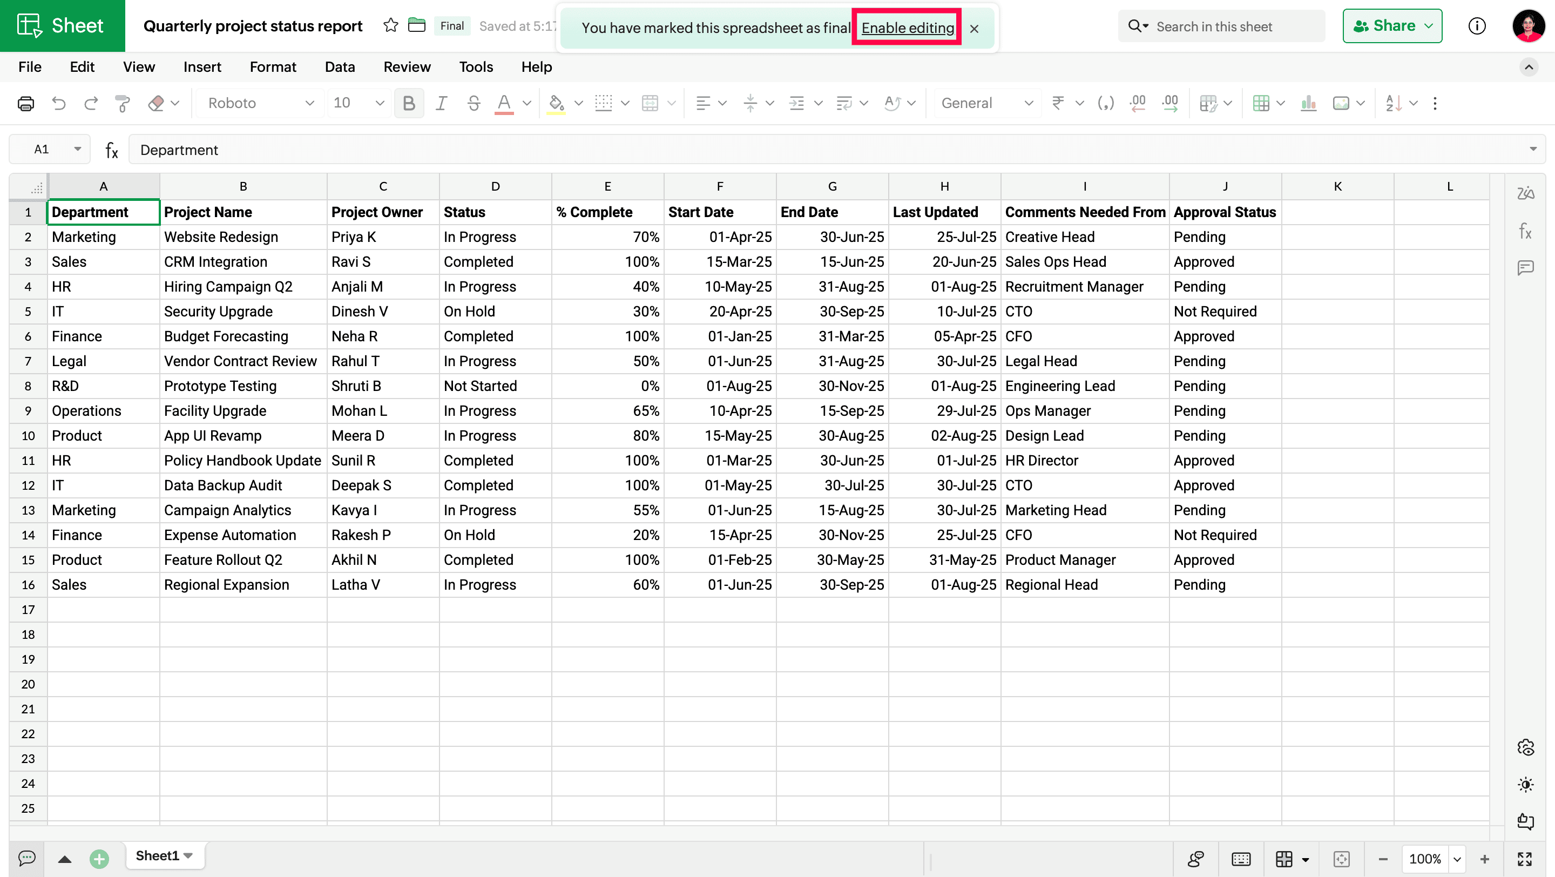Viewport: 1555px width, 877px height.
Task: Click the add new sheet plus icon
Action: pos(99,858)
